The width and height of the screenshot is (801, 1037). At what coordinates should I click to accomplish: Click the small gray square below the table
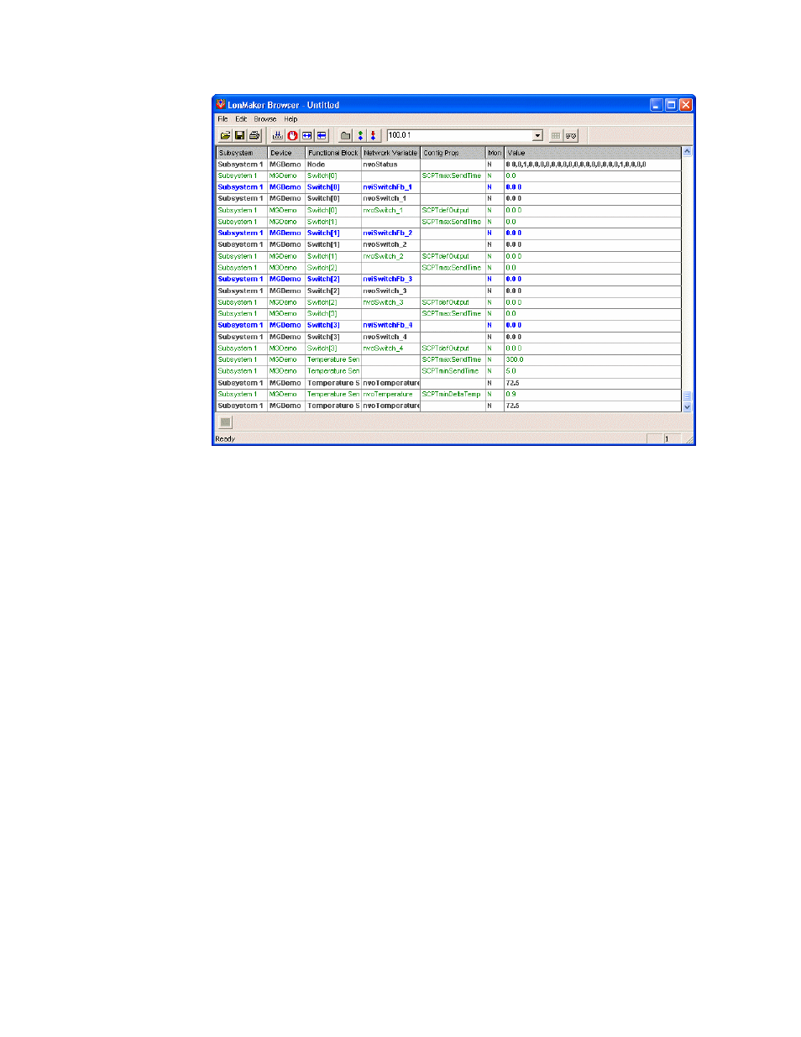click(x=225, y=422)
